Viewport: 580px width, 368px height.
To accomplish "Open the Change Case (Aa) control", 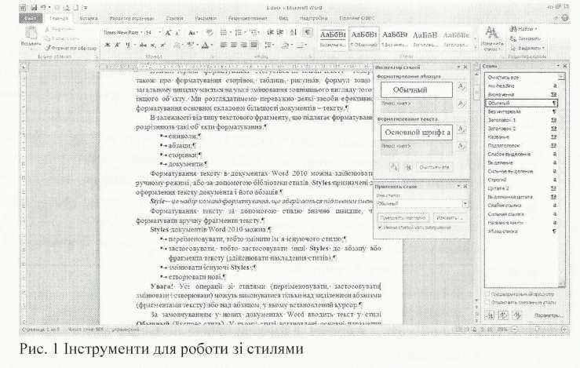I will click(192, 33).
